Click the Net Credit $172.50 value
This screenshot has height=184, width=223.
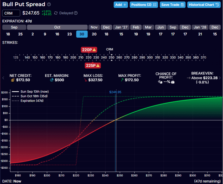tap(23, 80)
